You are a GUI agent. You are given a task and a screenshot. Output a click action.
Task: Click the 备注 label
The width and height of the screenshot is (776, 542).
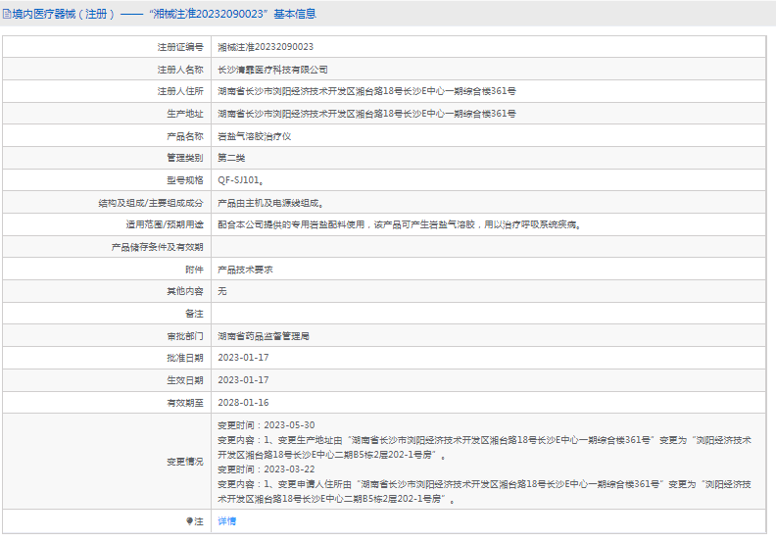tap(194, 314)
